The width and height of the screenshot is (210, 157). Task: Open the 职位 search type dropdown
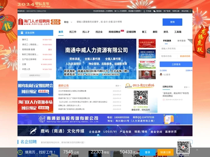tap(68, 22)
